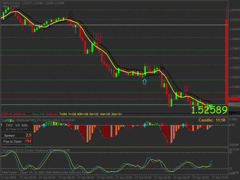Click the 27 Apr 04:30 time label
Image resolution: width=240 pixels, height=180 pixels.
47,178
